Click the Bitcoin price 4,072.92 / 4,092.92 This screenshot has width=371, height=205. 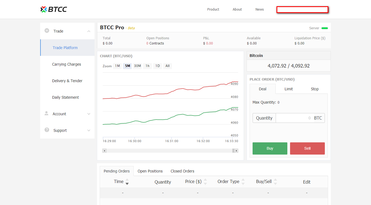[289, 66]
